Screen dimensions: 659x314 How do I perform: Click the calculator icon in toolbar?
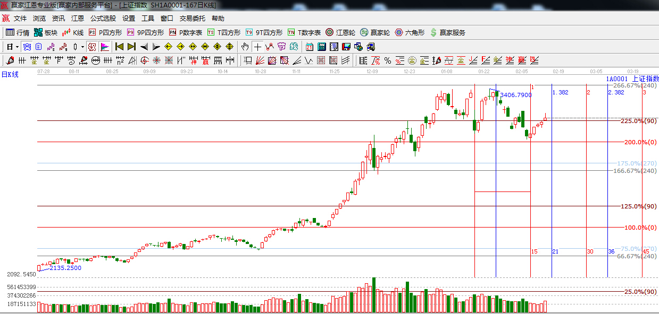322,47
